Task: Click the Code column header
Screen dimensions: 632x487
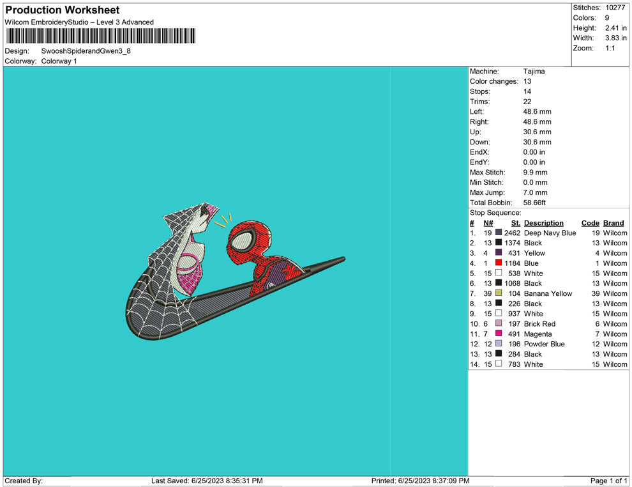Action: [590, 223]
